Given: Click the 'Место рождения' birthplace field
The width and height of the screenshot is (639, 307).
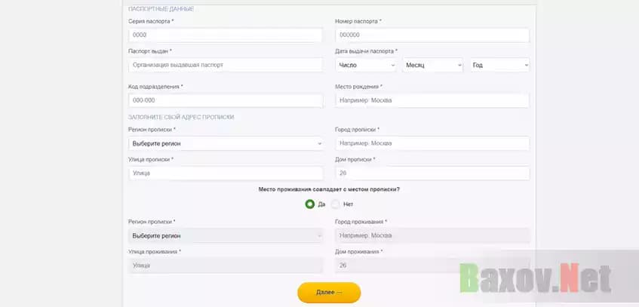Looking at the screenshot, I should [x=432, y=100].
